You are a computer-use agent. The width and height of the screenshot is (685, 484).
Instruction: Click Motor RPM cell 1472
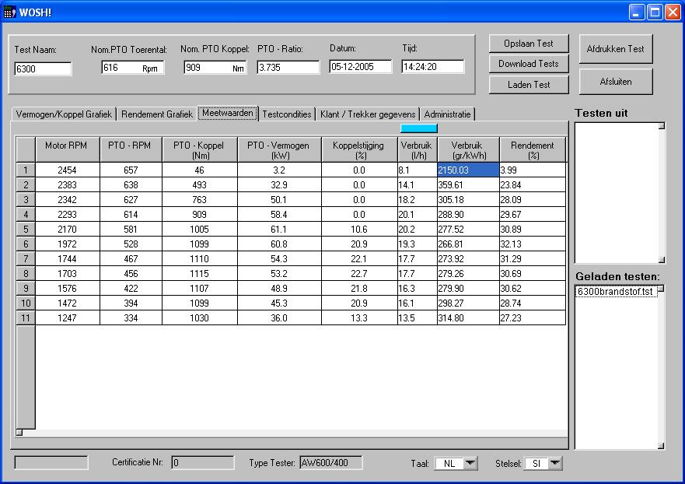click(68, 303)
